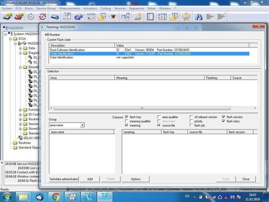
Task: Click the grey unplug toolbar icon
Action: [221, 17]
